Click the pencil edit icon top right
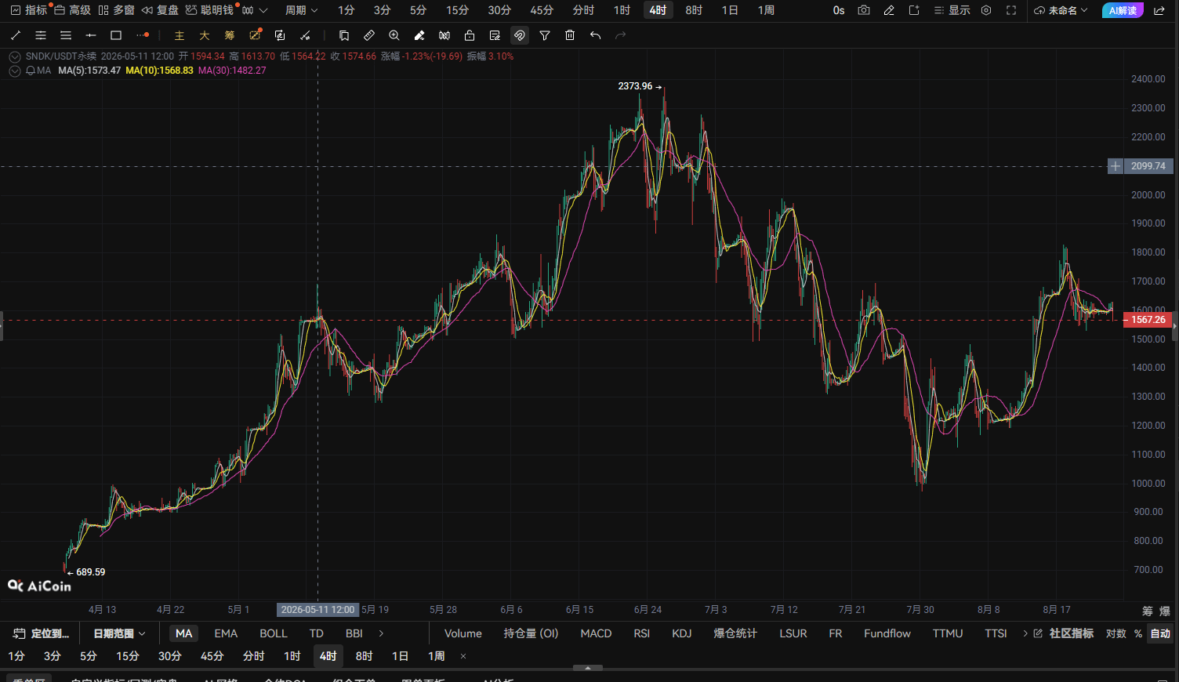Image resolution: width=1179 pixels, height=682 pixels. click(x=889, y=10)
